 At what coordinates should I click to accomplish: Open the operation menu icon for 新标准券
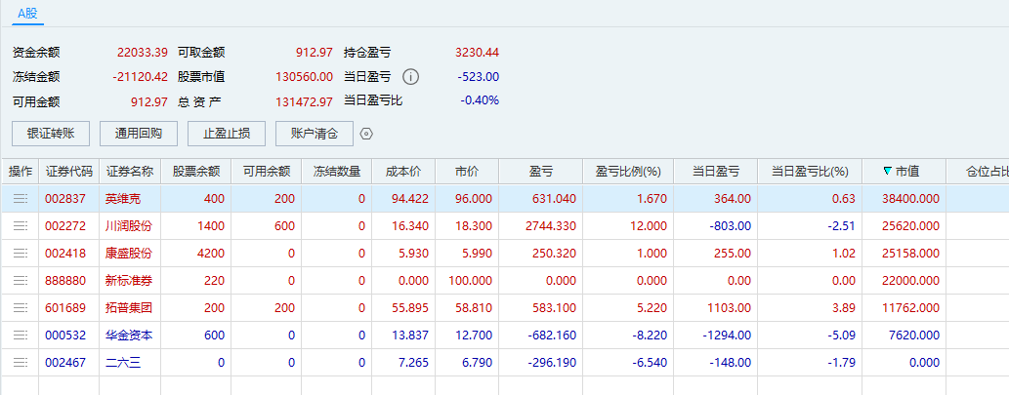tap(20, 281)
